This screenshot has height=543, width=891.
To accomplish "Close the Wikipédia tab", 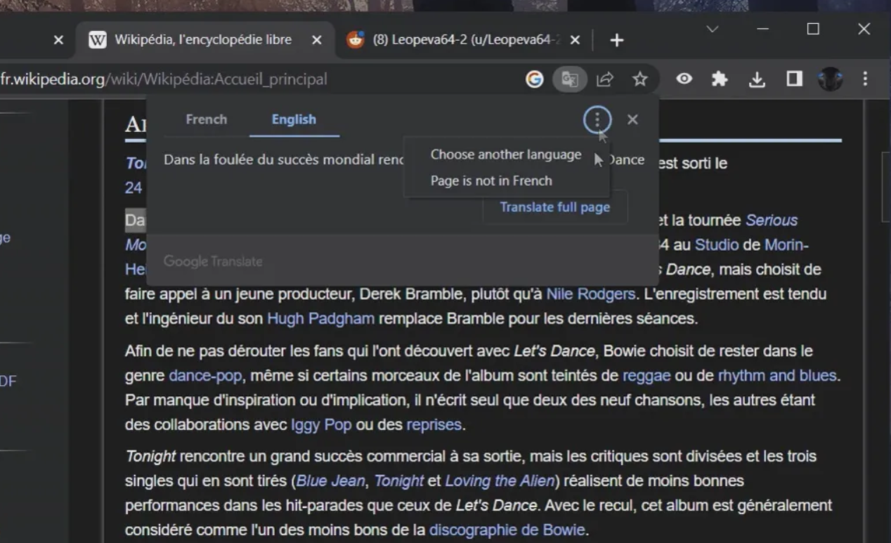I will click(317, 40).
